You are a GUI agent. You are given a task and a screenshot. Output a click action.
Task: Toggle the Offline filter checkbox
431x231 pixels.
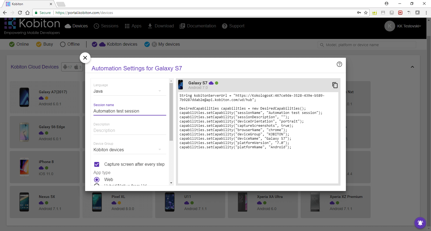tap(63, 44)
